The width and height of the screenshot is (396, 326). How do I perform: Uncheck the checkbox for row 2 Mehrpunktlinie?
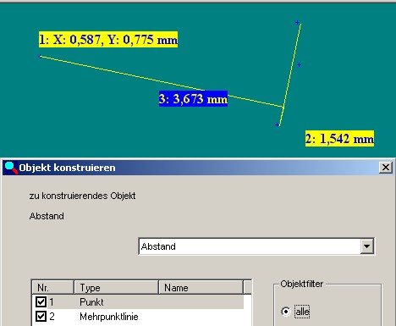(41, 316)
